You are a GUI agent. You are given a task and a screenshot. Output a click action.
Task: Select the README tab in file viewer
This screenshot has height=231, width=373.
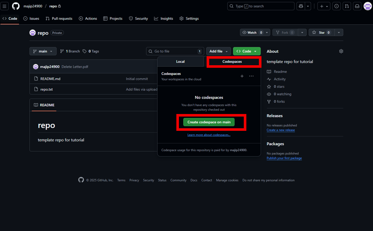44,105
